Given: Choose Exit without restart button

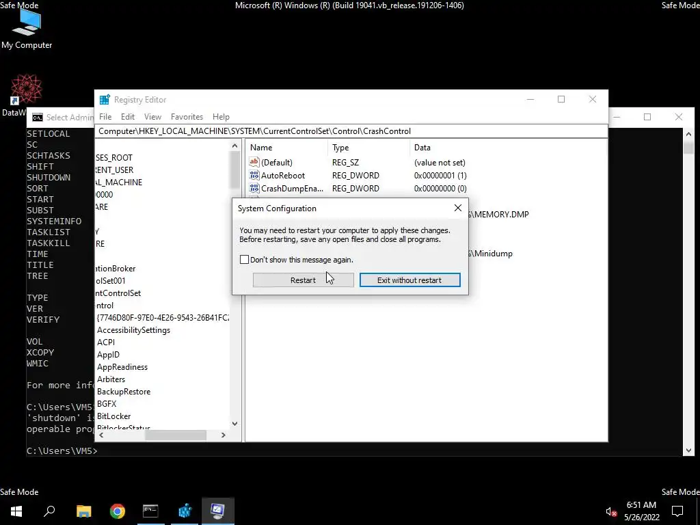Looking at the screenshot, I should [410, 280].
